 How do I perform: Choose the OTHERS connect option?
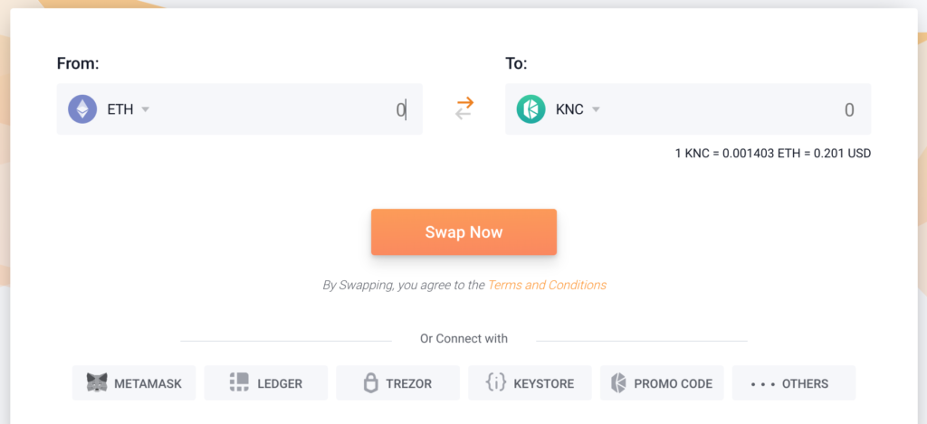(x=794, y=382)
